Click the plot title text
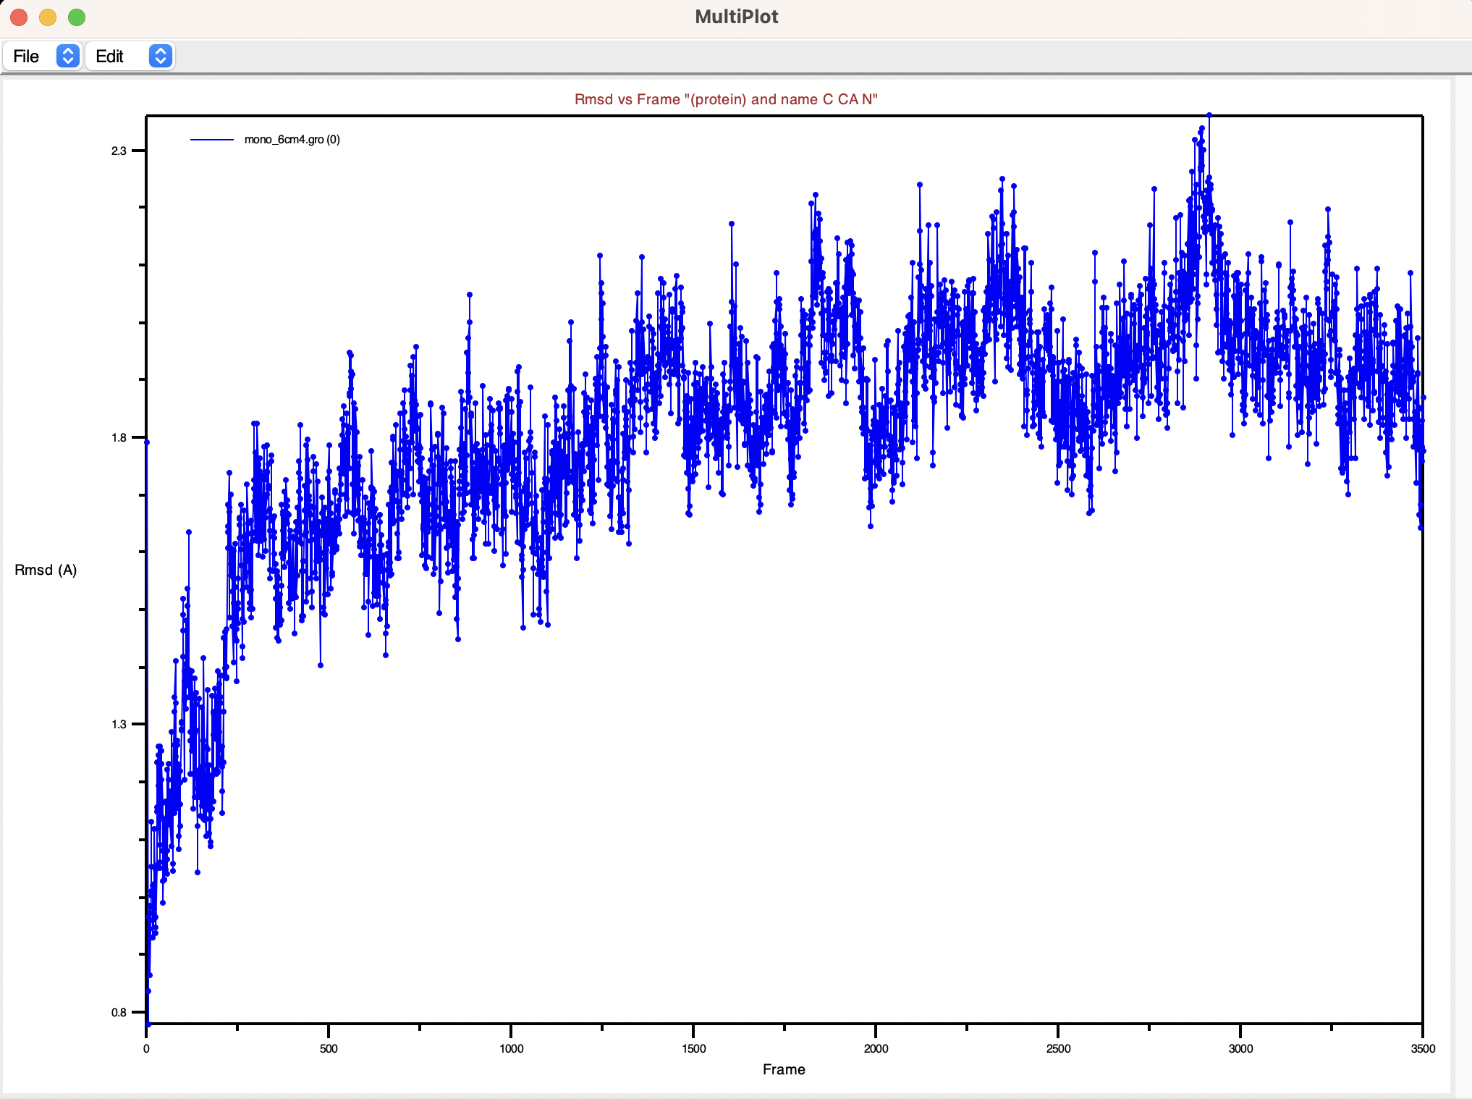1472x1099 pixels. (x=726, y=99)
